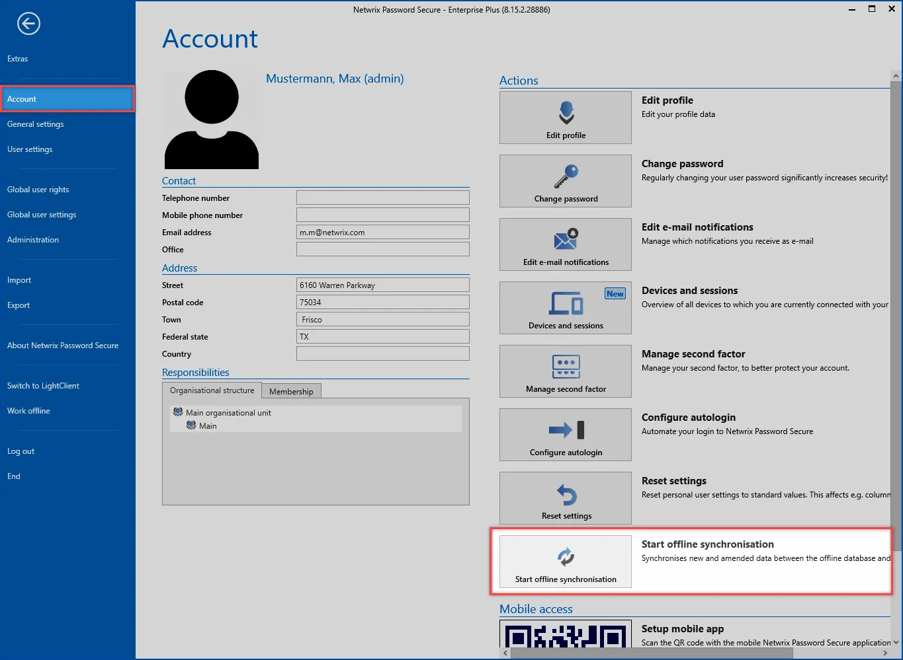Click the Town field containing Frisco
Image resolution: width=903 pixels, height=660 pixels.
pos(383,319)
